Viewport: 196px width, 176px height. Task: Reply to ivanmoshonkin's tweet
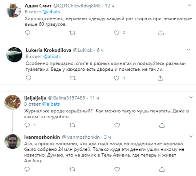pos(27,169)
